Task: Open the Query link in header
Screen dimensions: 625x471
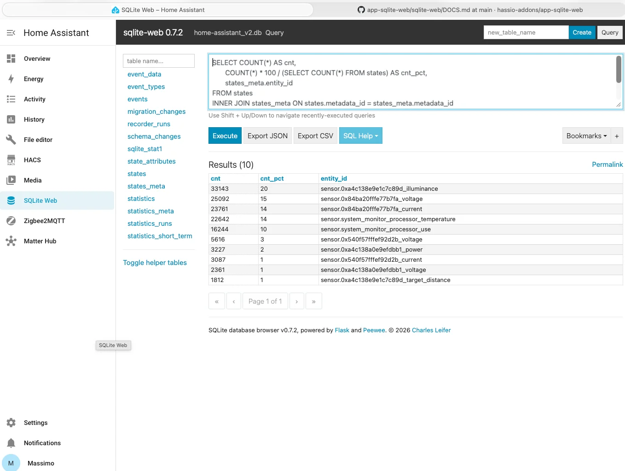Action: [274, 33]
